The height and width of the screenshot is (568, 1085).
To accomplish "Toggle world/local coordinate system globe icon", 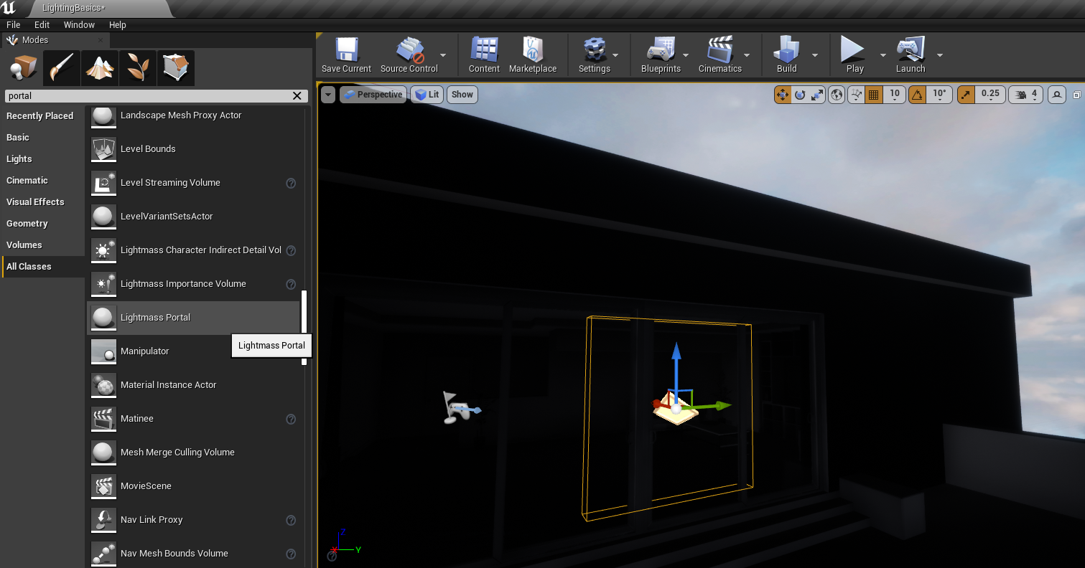I will [836, 95].
